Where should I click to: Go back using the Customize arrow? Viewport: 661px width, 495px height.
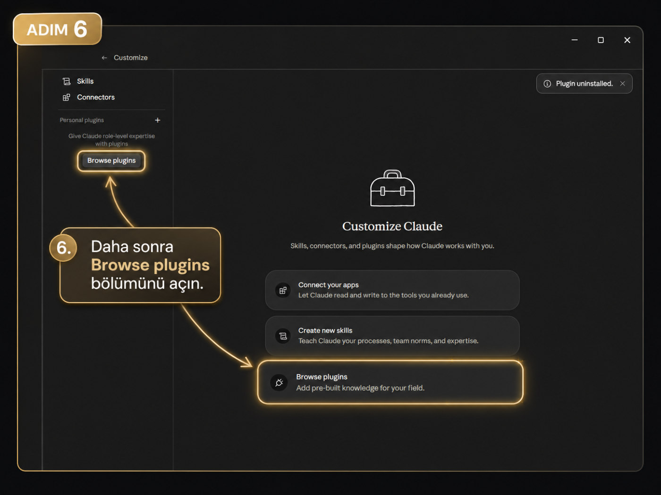pos(104,58)
